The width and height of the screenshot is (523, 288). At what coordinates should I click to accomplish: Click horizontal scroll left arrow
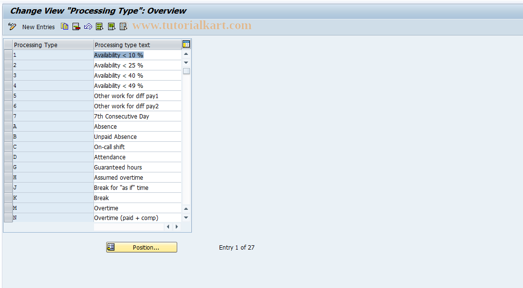pyautogui.click(x=168, y=227)
